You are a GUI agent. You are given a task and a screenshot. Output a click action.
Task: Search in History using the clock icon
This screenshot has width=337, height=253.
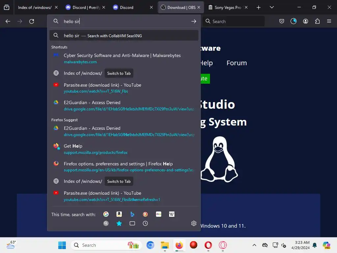[x=145, y=223]
